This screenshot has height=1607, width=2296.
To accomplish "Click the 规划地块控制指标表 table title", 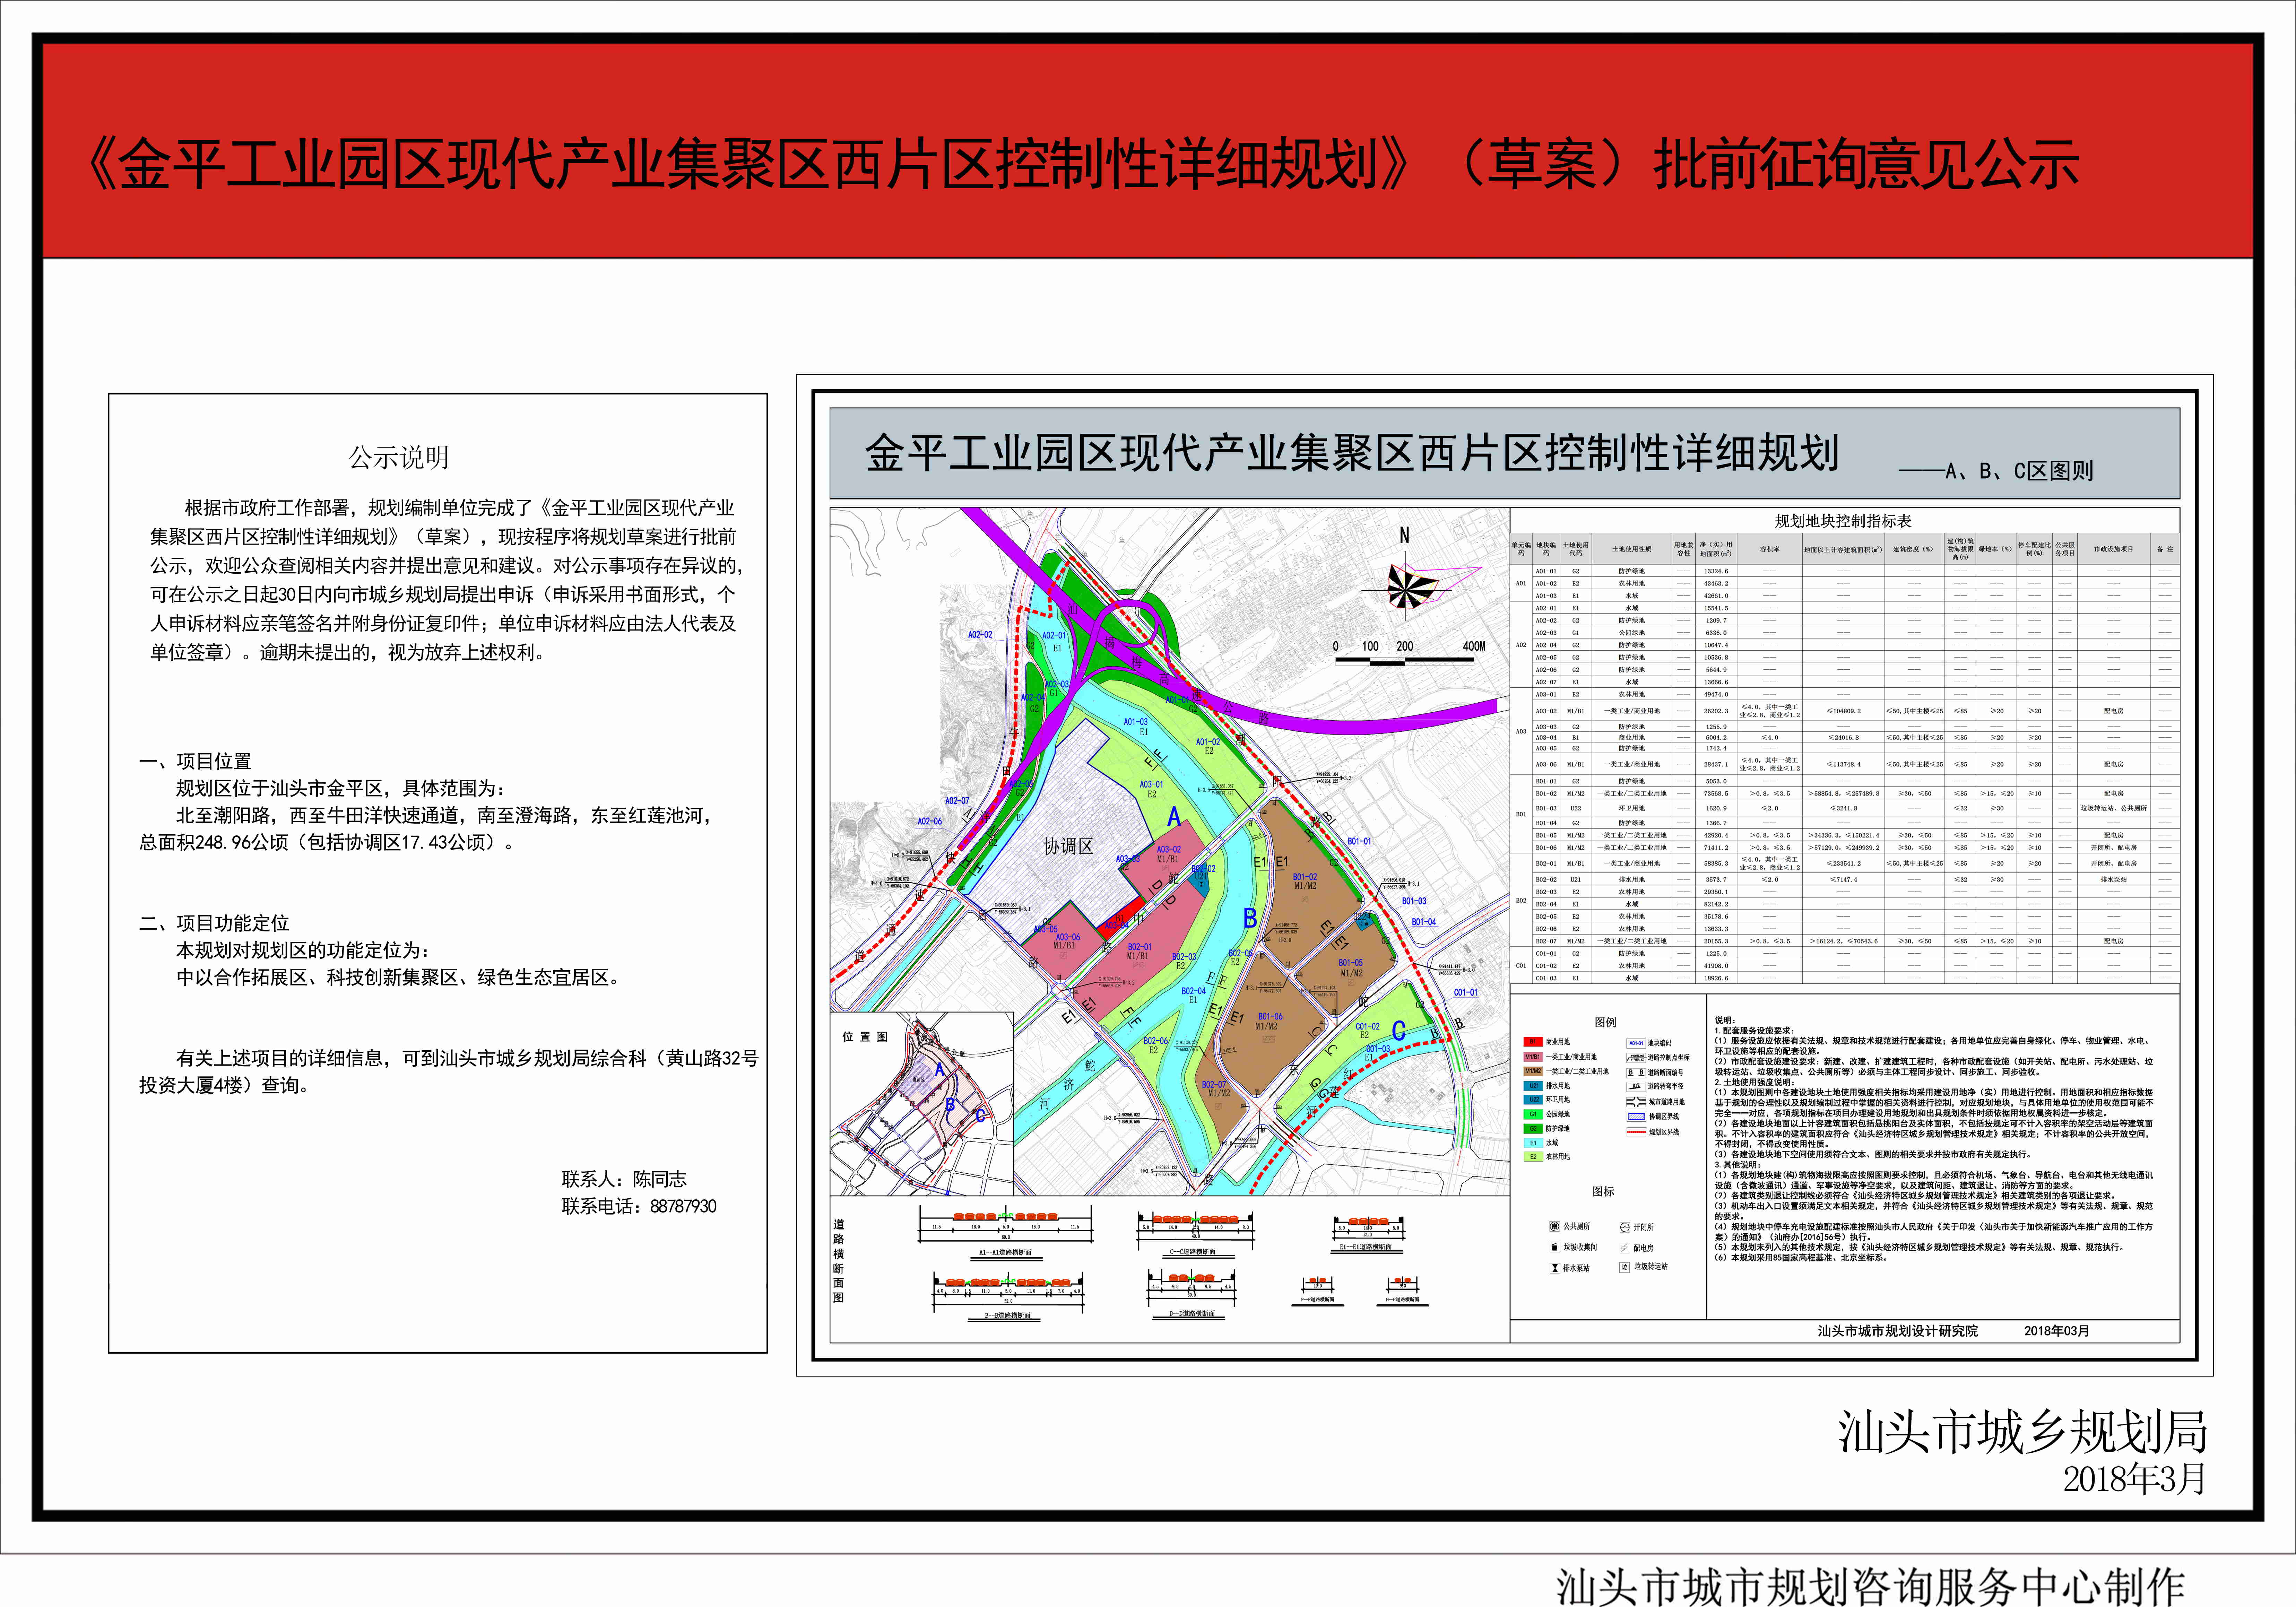I will pos(1843,521).
